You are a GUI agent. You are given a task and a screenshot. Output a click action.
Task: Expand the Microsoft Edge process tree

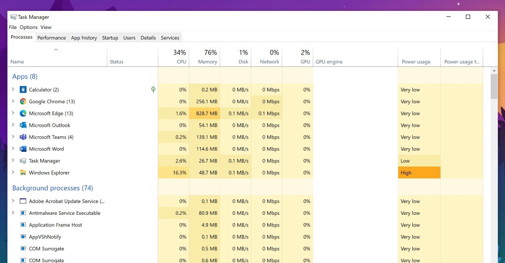(x=13, y=113)
